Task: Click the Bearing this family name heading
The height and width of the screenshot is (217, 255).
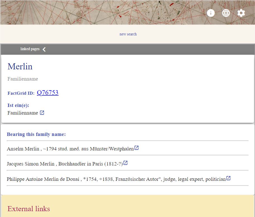Action: (36, 134)
